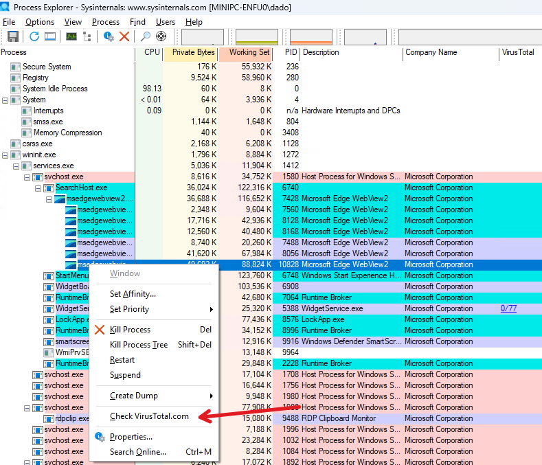Screen dimensions: 542x465
Task: Expand the Create Dump submenu
Action: click(134, 396)
